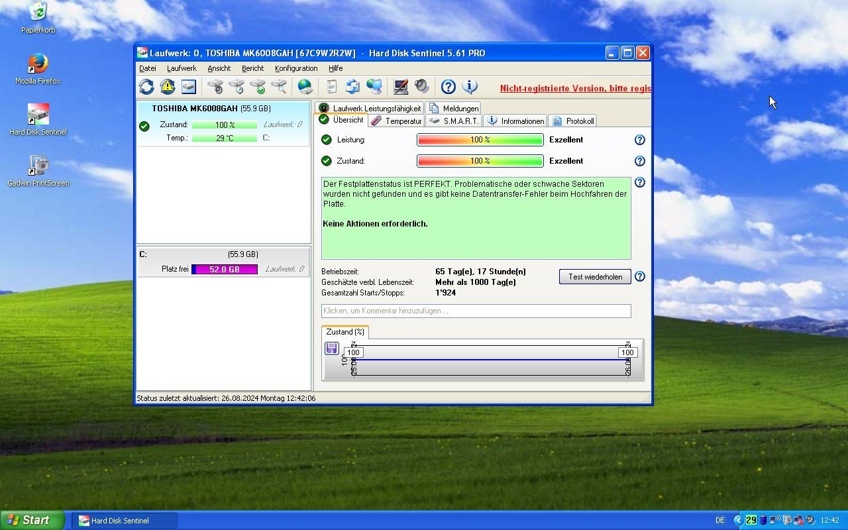The height and width of the screenshot is (530, 848).
Task: Click the disk with green checkmark icon
Action: (258, 87)
